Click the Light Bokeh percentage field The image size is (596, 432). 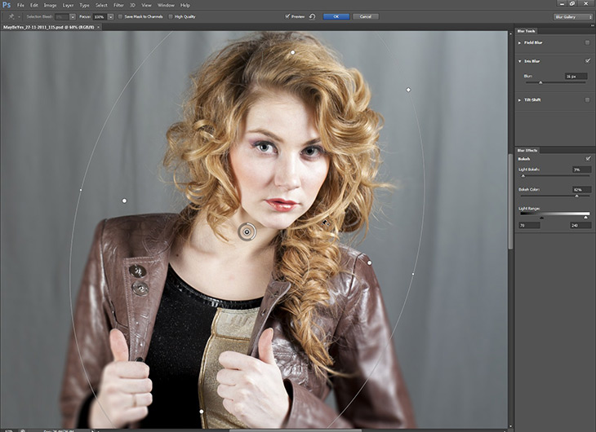[581, 170]
